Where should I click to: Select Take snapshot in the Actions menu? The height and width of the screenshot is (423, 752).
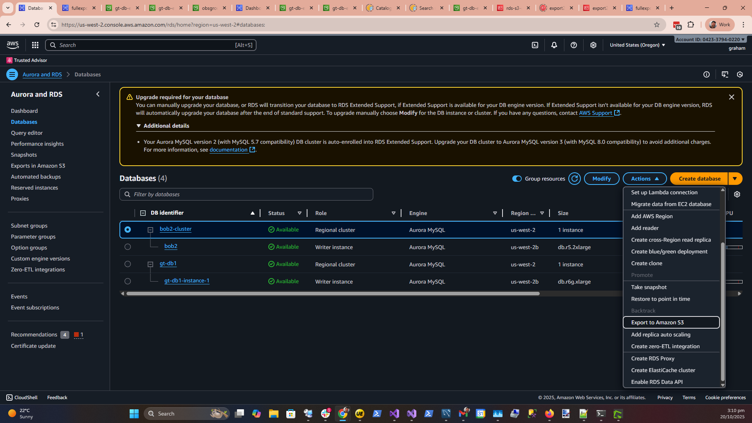click(649, 287)
